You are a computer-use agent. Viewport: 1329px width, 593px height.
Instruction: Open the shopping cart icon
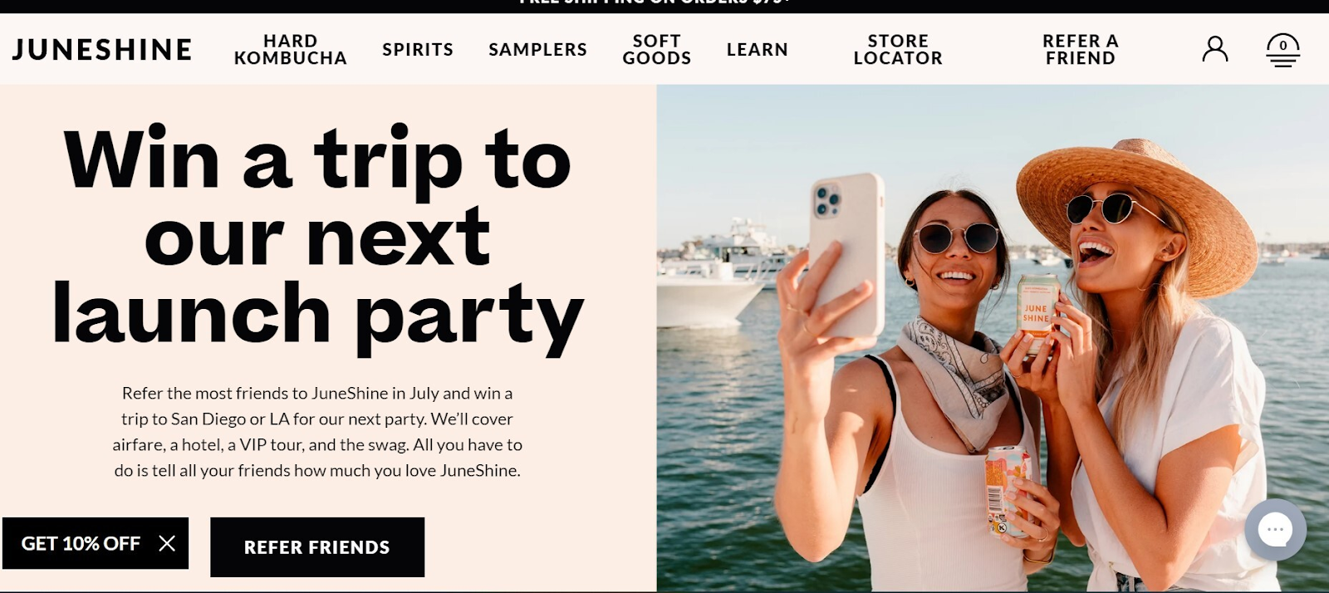(1282, 50)
